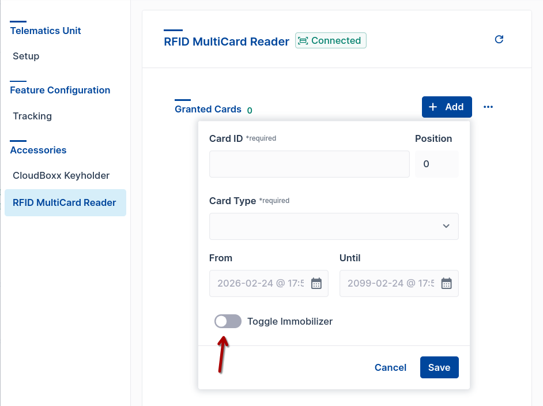This screenshot has width=543, height=406.
Task: Save the new card entry
Action: click(439, 367)
